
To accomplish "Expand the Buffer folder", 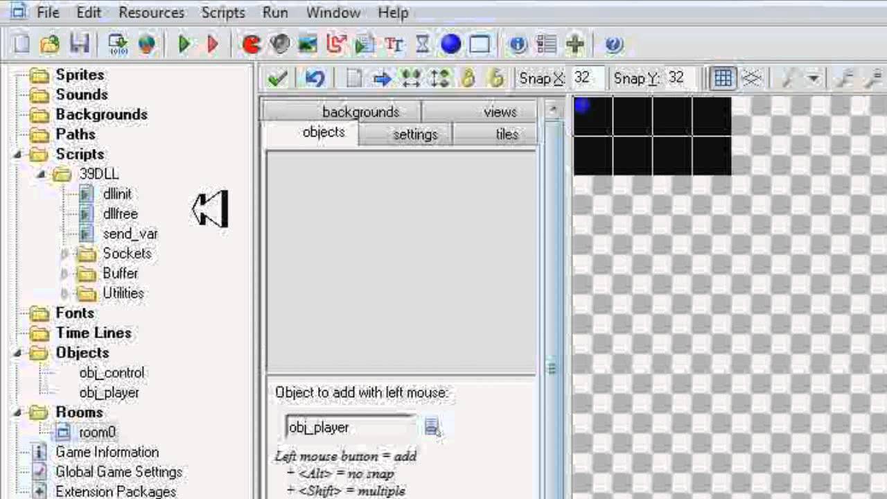I will pyautogui.click(x=64, y=273).
